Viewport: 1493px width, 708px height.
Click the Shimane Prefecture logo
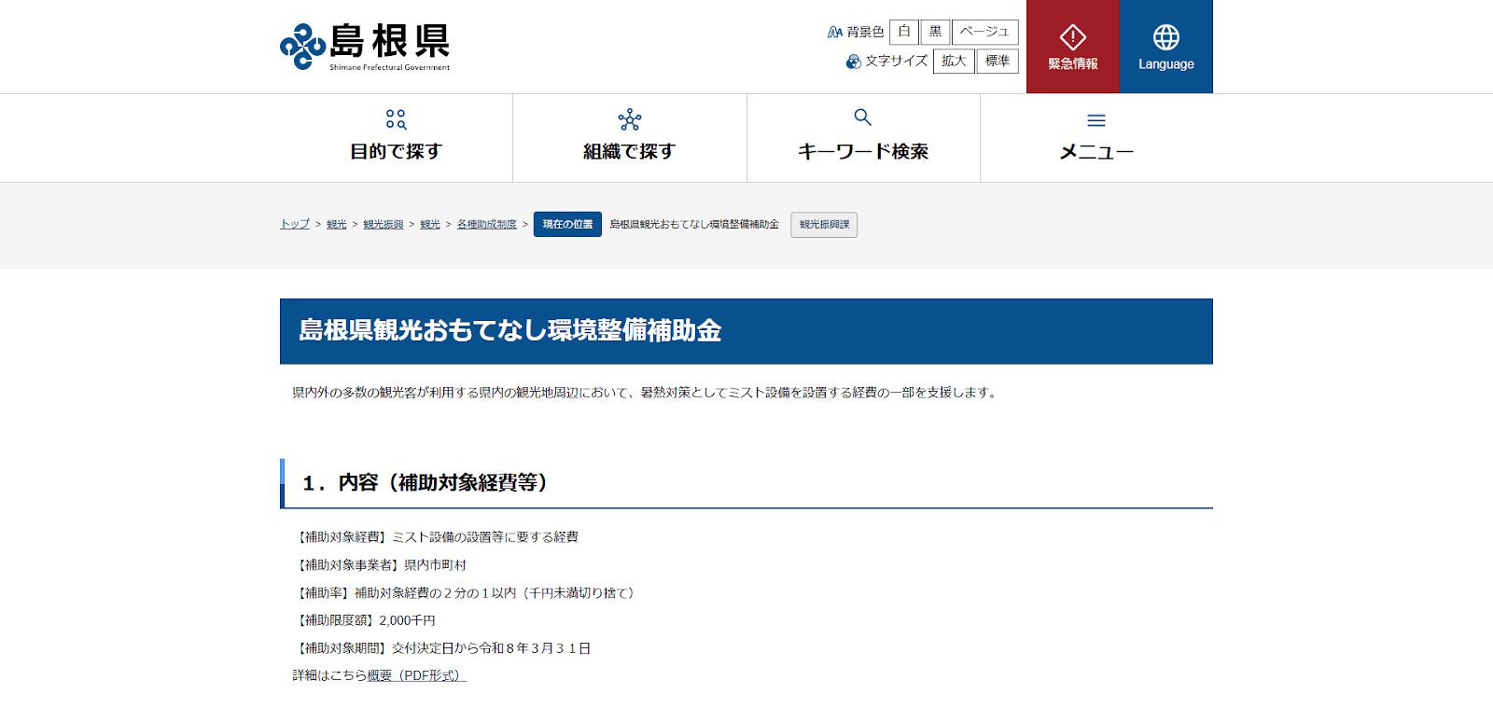point(365,47)
